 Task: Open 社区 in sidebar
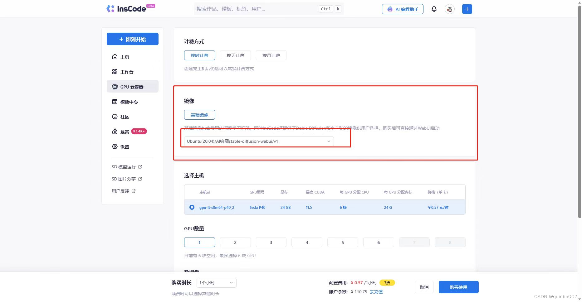[133, 117]
